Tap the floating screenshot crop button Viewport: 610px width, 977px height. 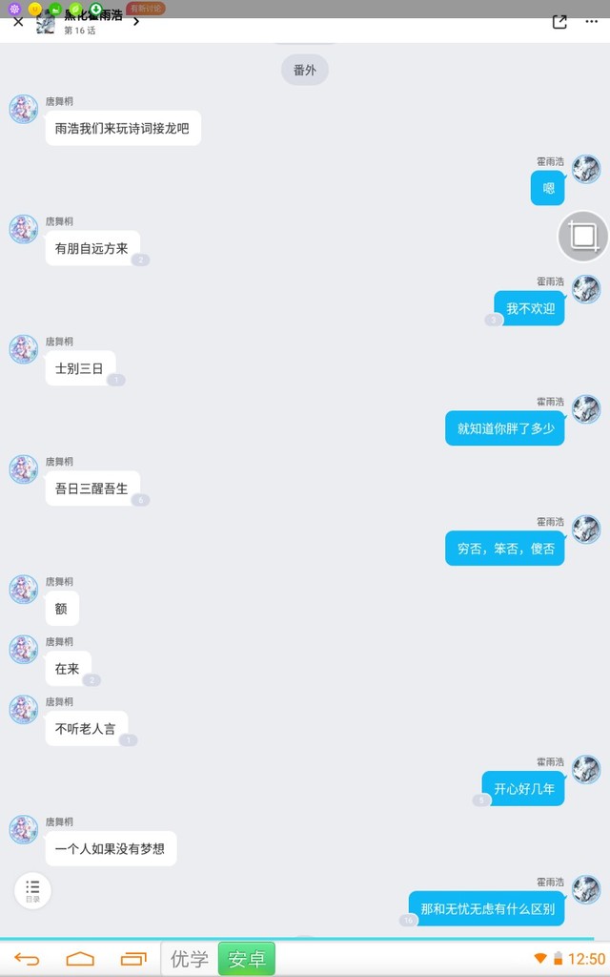(x=582, y=237)
